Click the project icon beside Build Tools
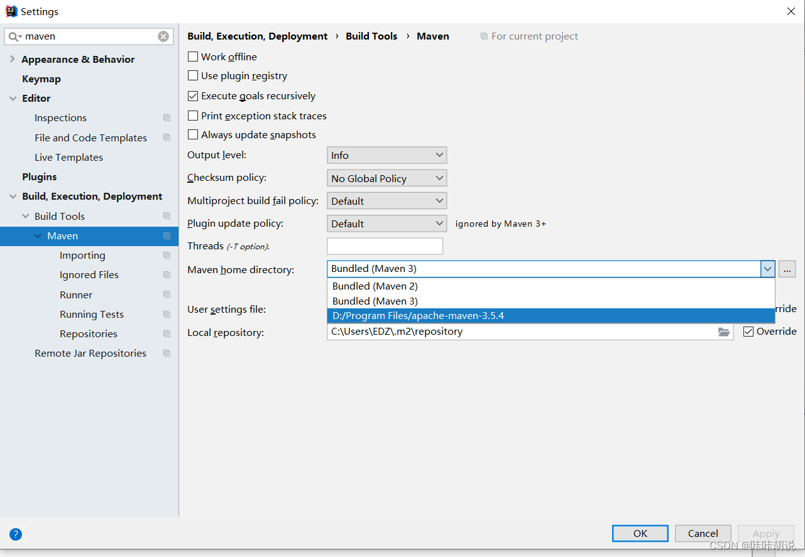Viewport: 805px width, 557px height. 167,216
